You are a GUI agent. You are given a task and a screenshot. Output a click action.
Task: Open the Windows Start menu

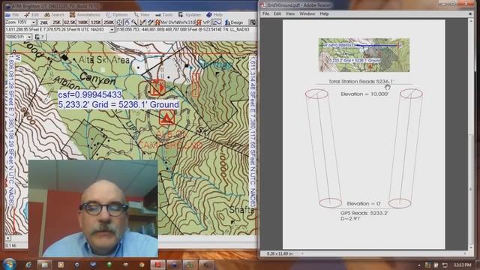(9, 264)
